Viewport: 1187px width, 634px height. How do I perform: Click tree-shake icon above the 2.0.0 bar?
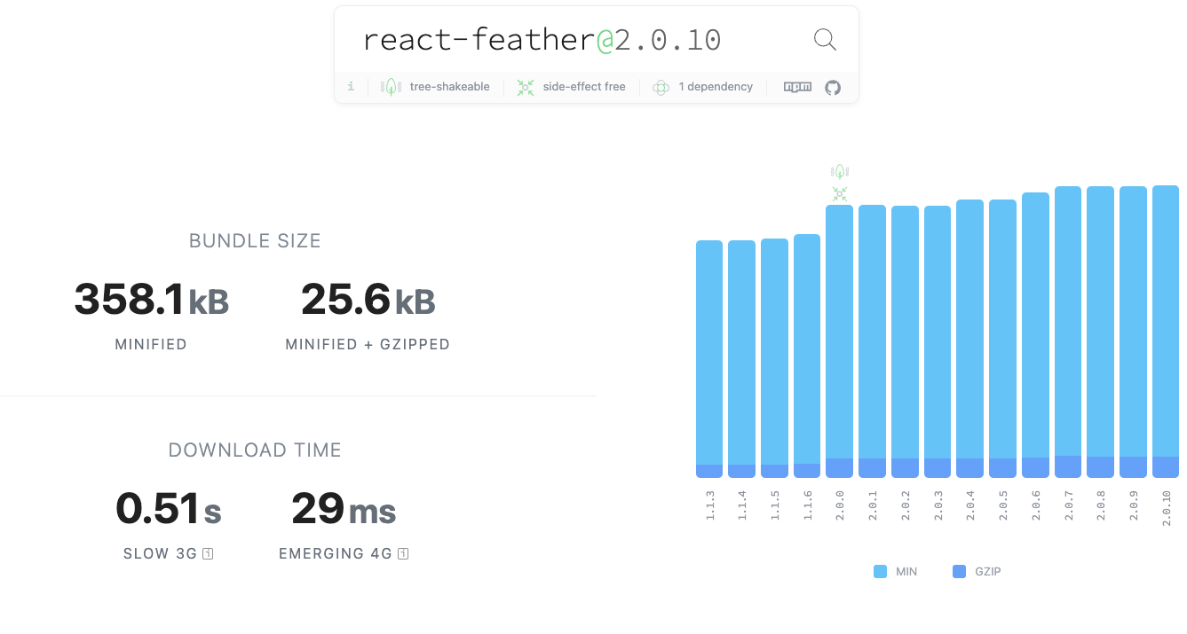click(840, 171)
